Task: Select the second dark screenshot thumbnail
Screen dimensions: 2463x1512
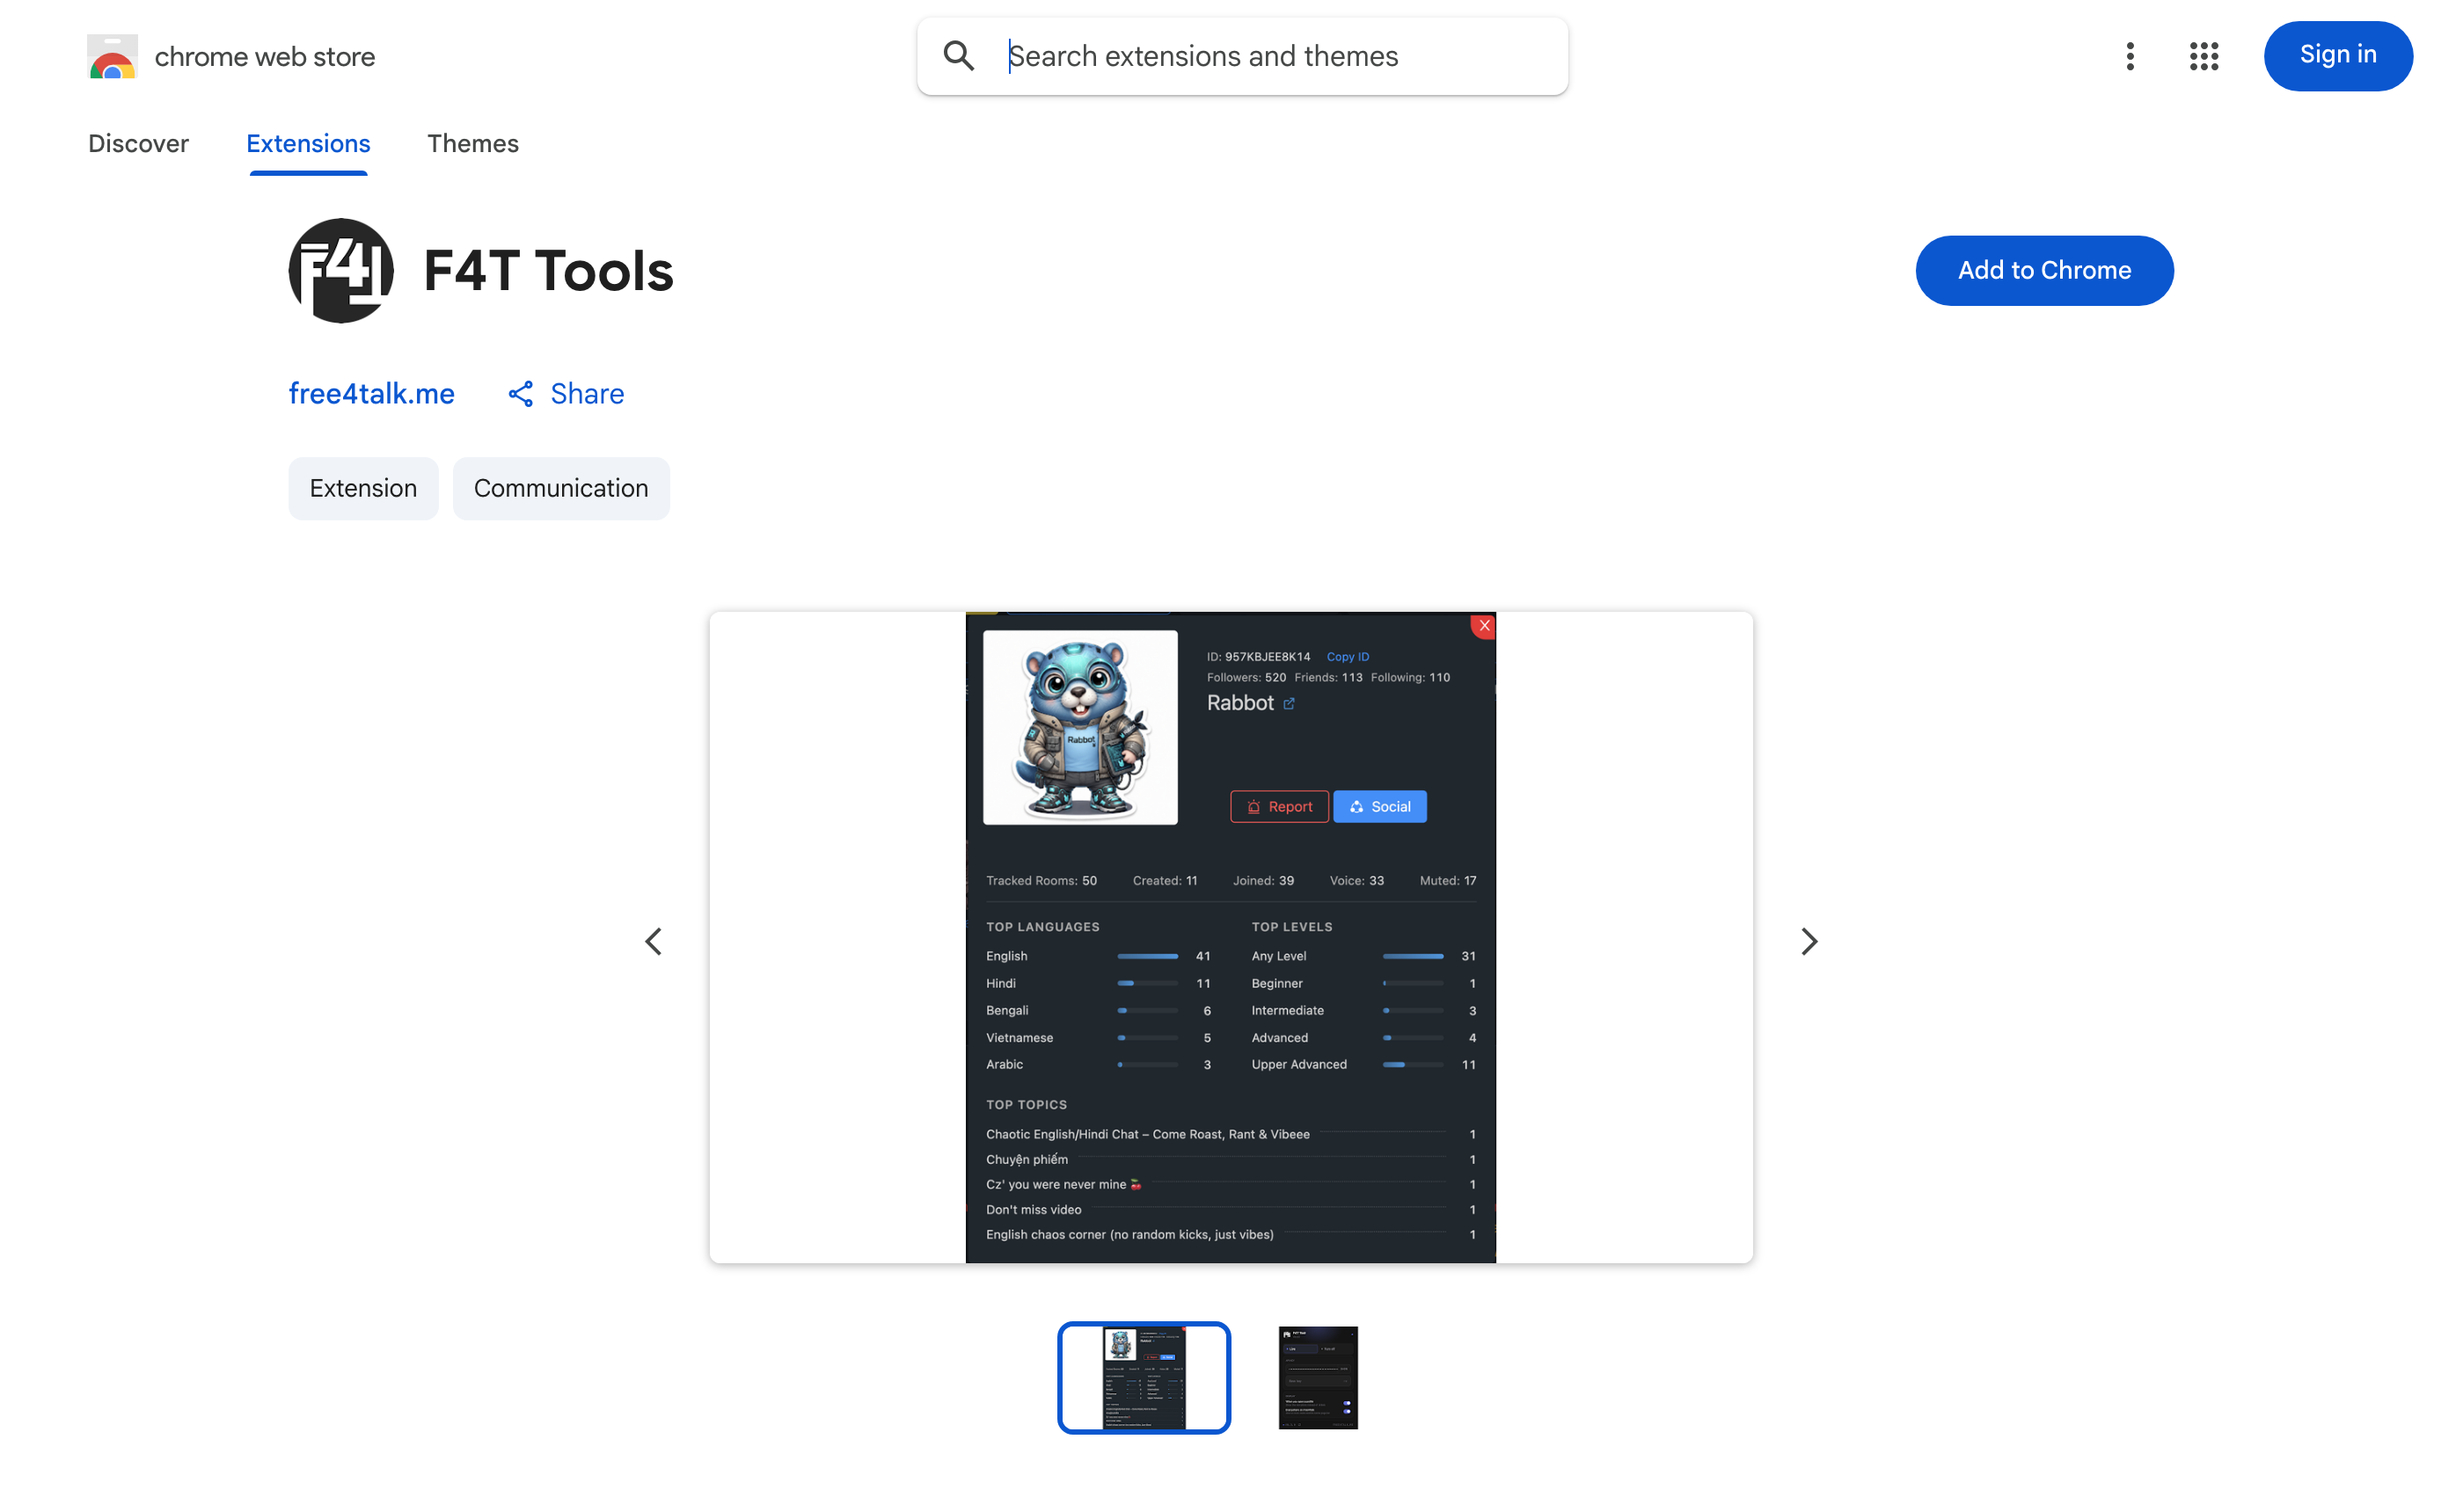Action: coord(1318,1378)
